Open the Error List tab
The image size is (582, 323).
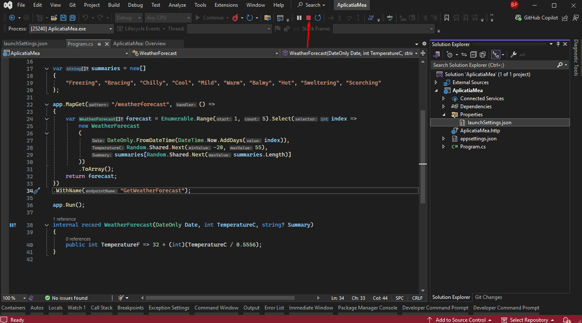click(274, 308)
